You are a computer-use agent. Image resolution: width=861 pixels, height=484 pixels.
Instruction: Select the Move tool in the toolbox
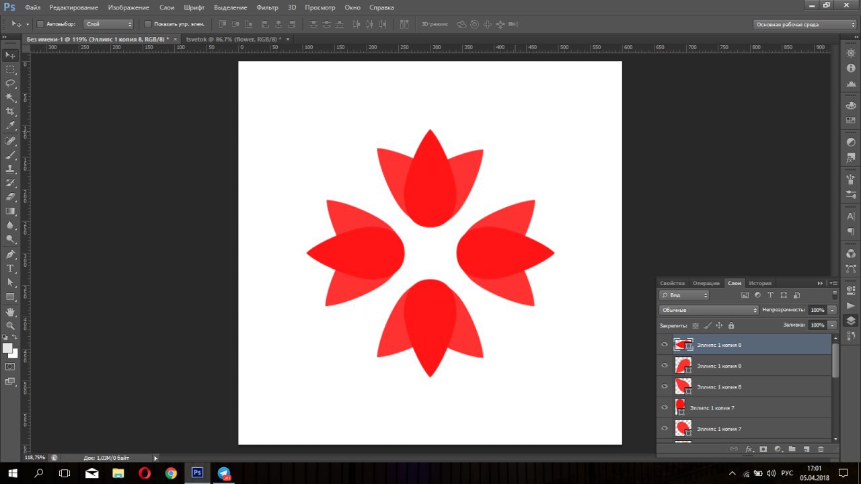coord(10,55)
